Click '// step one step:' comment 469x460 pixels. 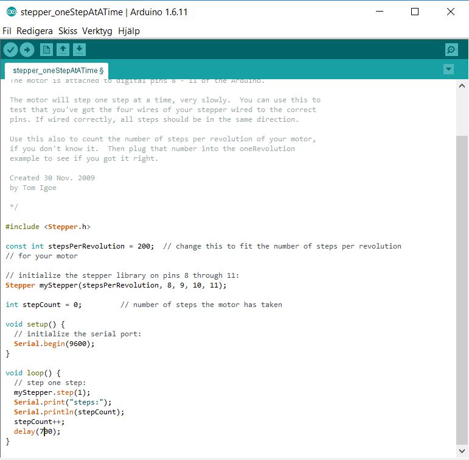click(x=50, y=383)
